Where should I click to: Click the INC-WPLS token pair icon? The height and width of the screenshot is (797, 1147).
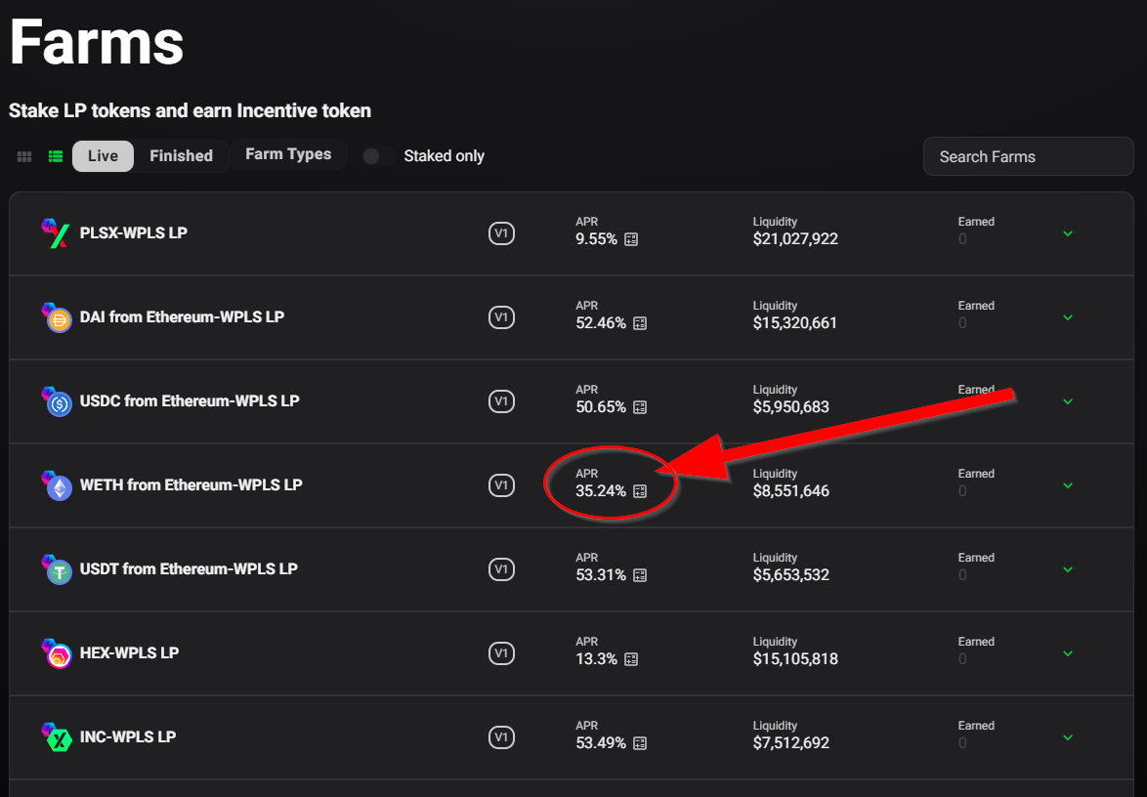coord(56,737)
